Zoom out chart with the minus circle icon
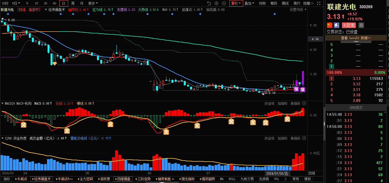389x183 pixels. 224,3
